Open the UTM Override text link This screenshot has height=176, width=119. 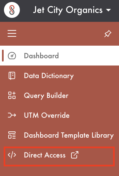point(47,115)
